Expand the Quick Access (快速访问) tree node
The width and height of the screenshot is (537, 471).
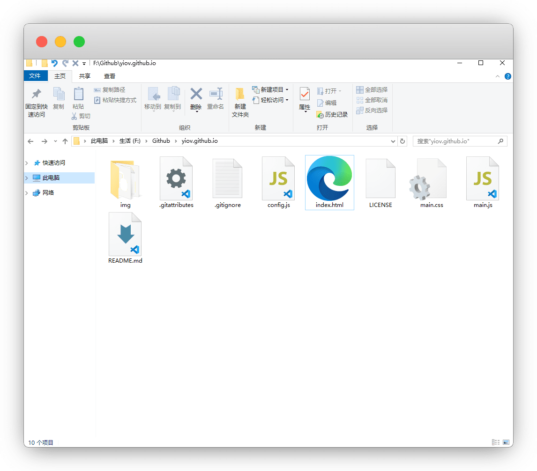(x=27, y=163)
